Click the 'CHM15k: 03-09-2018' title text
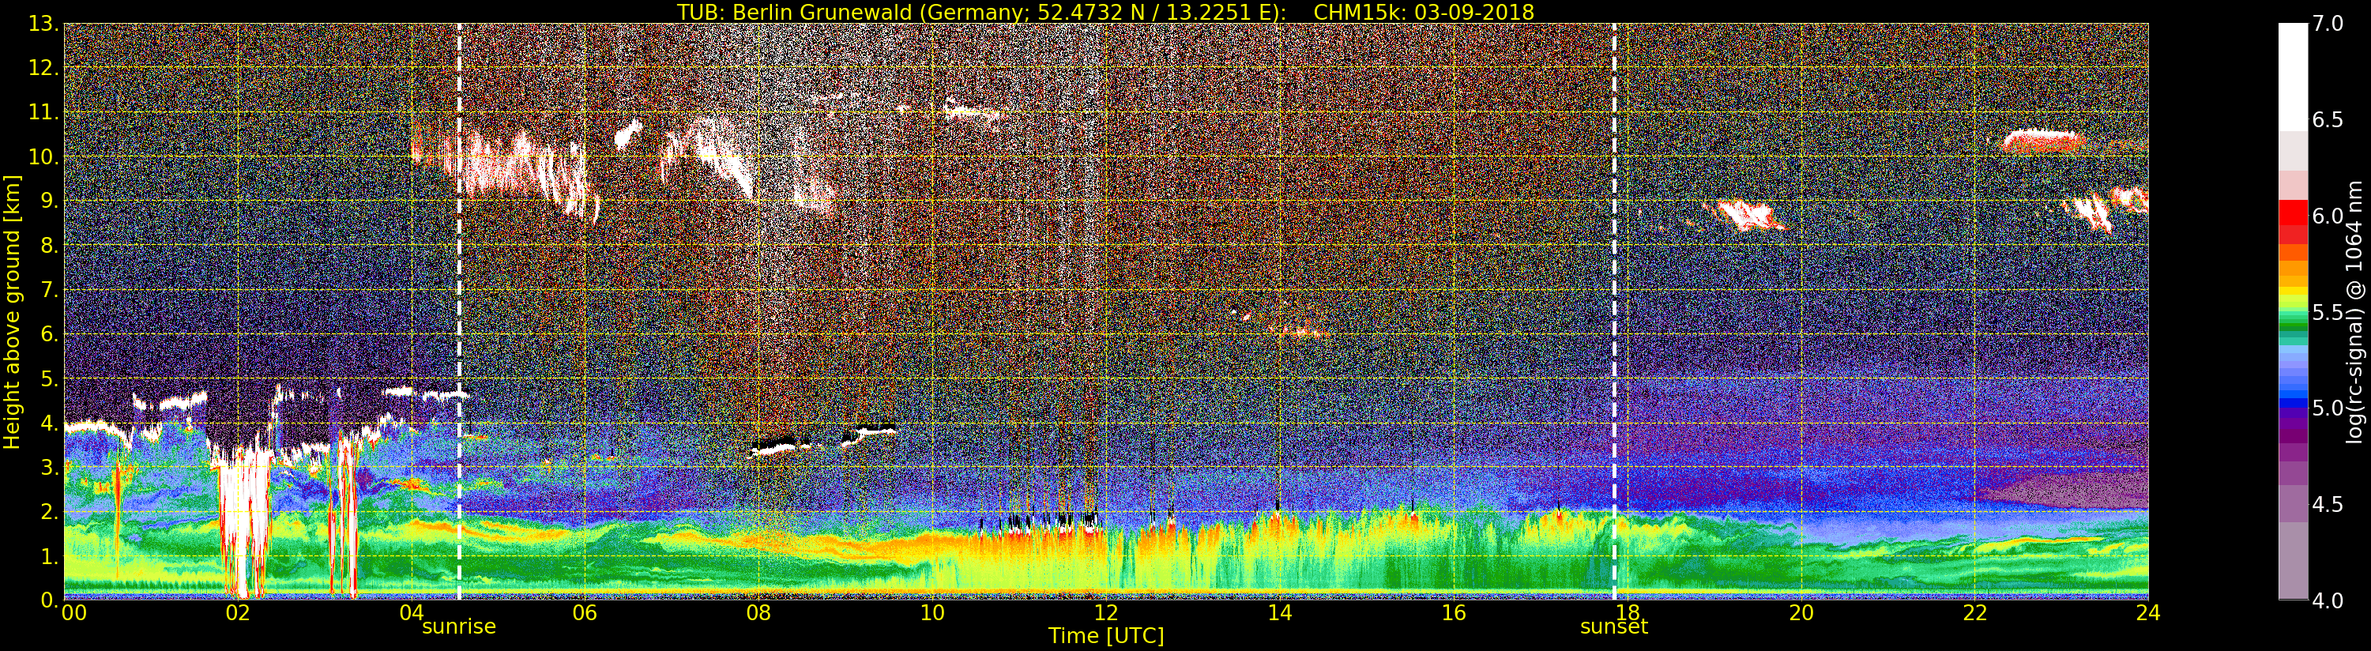This screenshot has width=2371, height=651. 1424,12
